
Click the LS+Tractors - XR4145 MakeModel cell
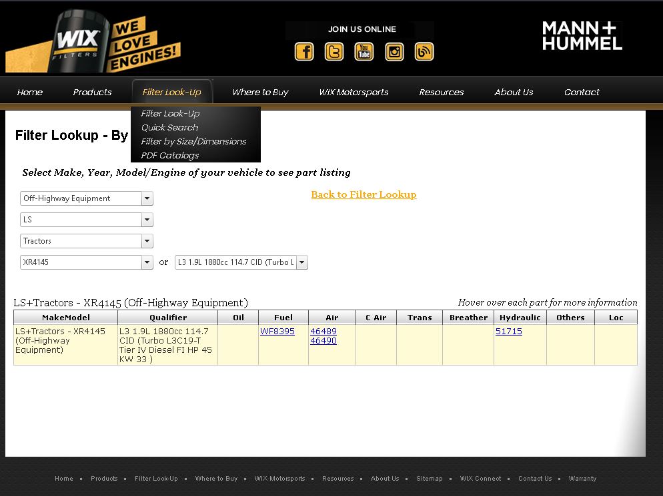tap(65, 345)
